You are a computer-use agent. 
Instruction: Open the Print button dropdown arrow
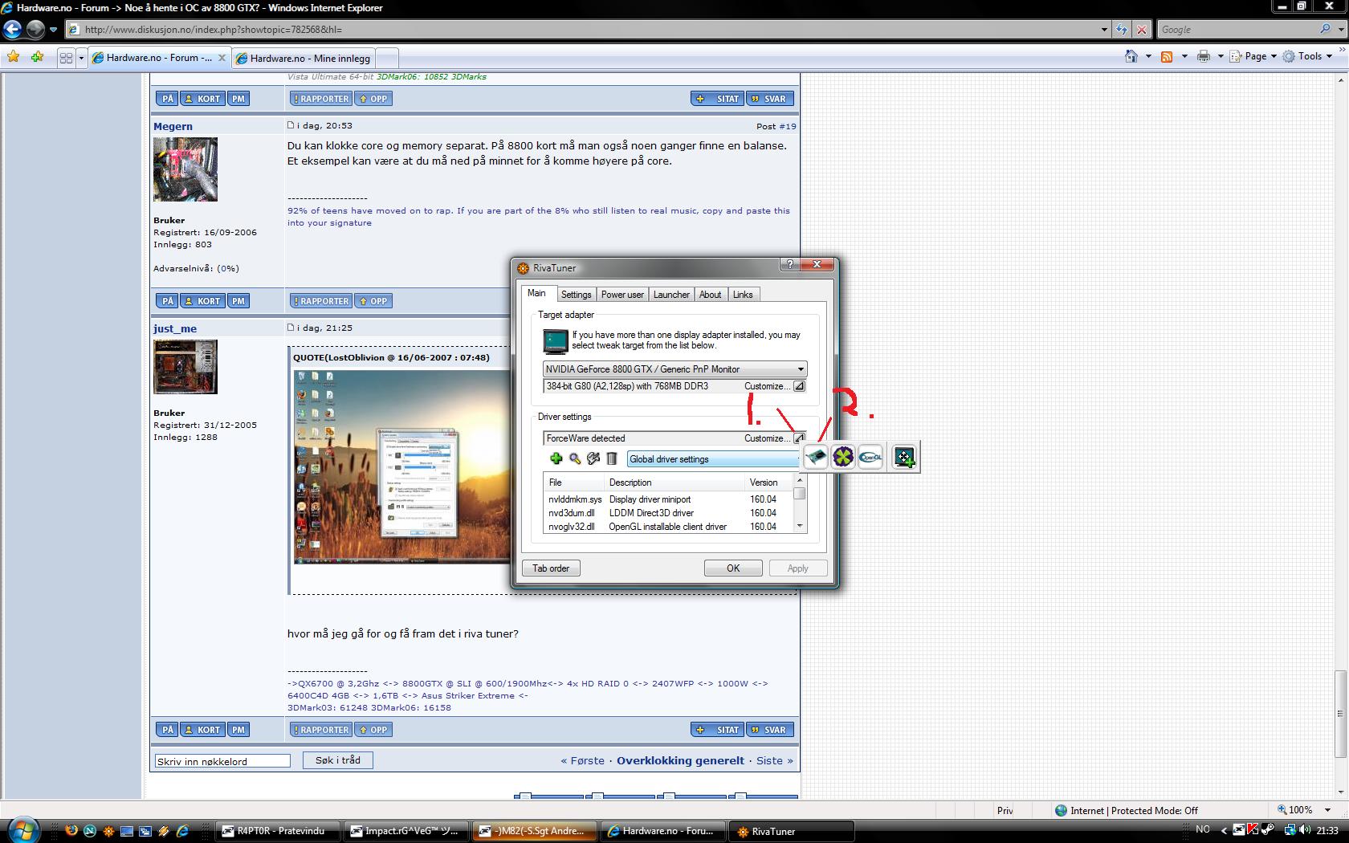[1220, 56]
